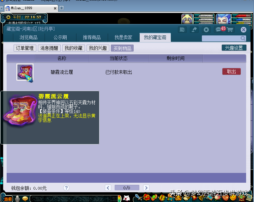This screenshot has height=202, width=254.
Task: Click the 剩余时间 column header
Action: 176,58
